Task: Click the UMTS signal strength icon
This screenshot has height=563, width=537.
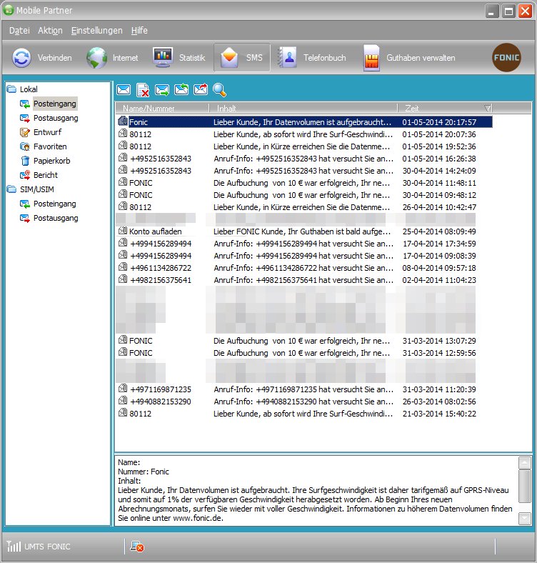Action: (x=14, y=547)
